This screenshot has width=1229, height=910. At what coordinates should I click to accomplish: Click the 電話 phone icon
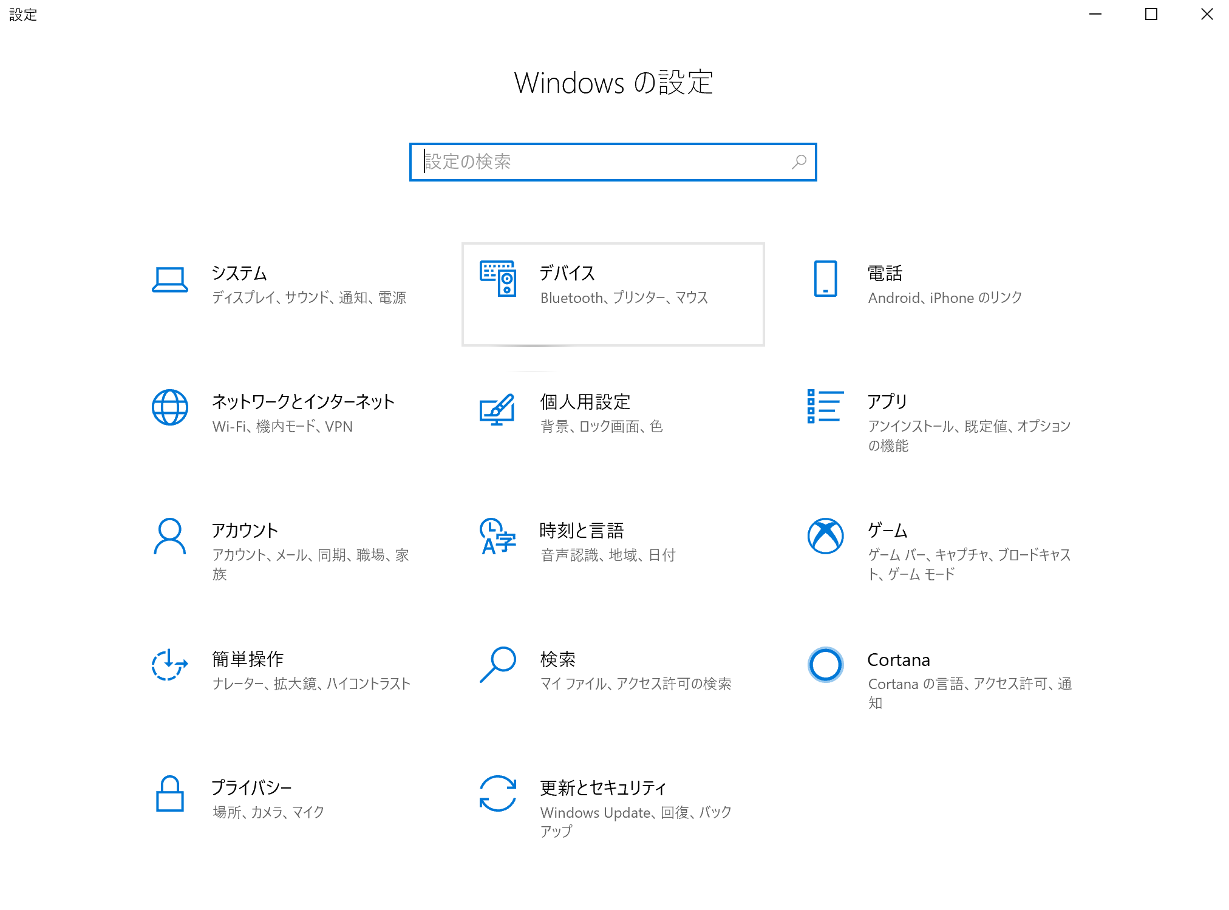coord(825,279)
